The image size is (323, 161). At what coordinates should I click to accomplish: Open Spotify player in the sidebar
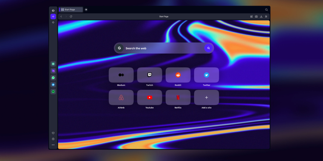[x=53, y=92]
